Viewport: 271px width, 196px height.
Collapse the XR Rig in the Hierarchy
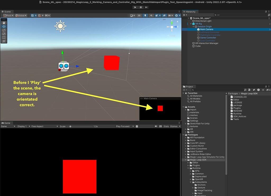pos(190,24)
